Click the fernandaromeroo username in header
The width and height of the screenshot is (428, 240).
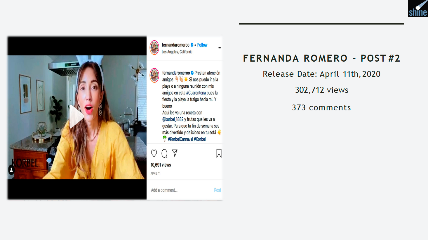click(x=175, y=45)
